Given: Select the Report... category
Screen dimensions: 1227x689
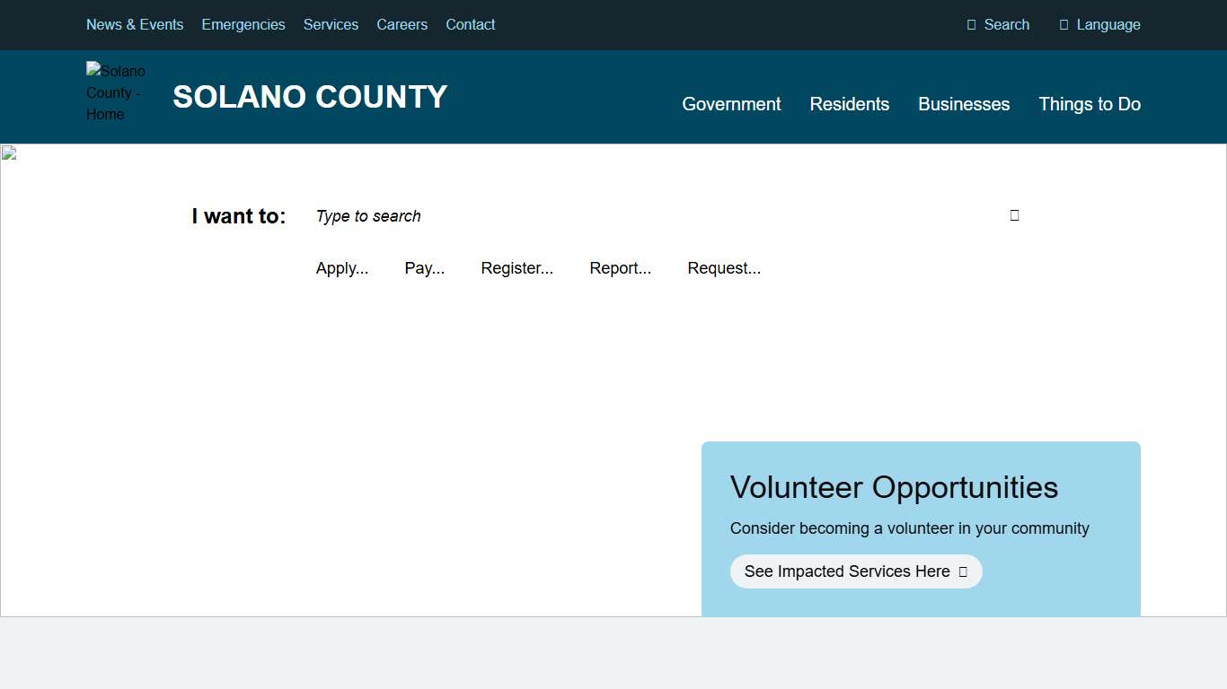Looking at the screenshot, I should click(620, 267).
